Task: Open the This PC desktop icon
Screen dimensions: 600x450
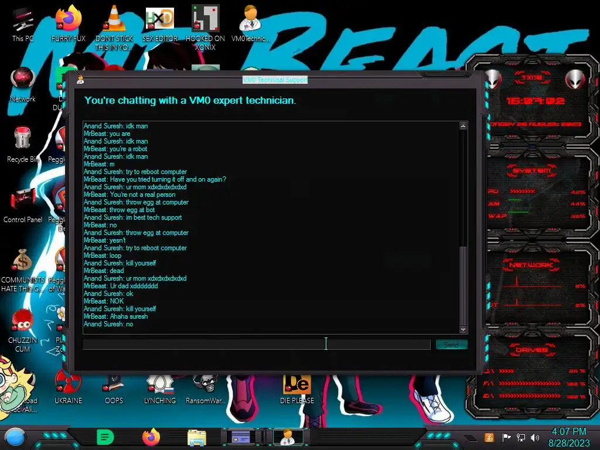Action: click(x=23, y=25)
